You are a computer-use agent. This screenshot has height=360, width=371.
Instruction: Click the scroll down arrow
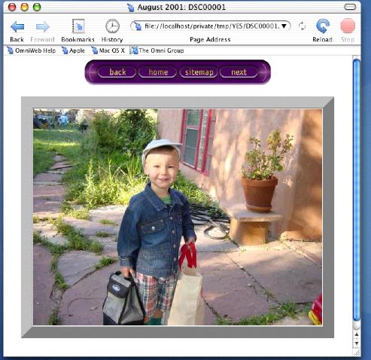coord(357,343)
